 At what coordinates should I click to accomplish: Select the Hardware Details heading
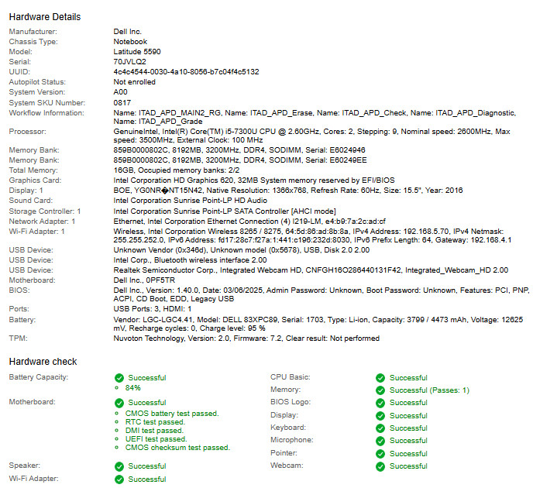tap(45, 17)
